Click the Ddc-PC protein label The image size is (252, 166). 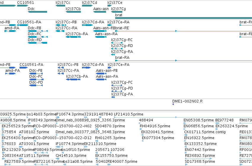(36, 76)
